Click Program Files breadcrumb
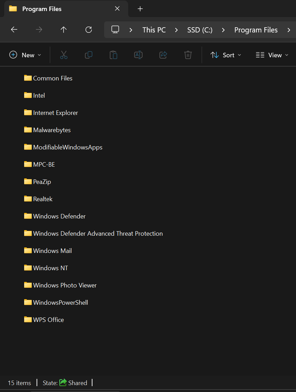 tap(256, 30)
